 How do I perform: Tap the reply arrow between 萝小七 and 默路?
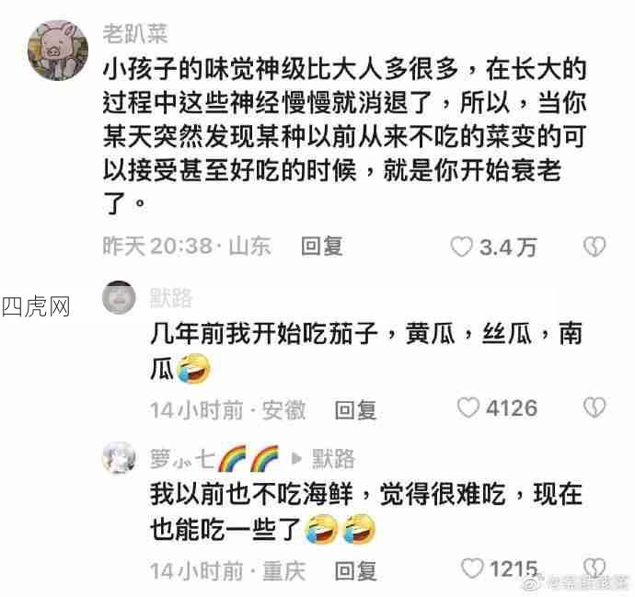[297, 459]
